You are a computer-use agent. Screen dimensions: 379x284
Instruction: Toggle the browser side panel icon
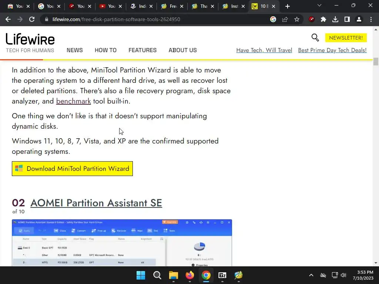point(347,19)
